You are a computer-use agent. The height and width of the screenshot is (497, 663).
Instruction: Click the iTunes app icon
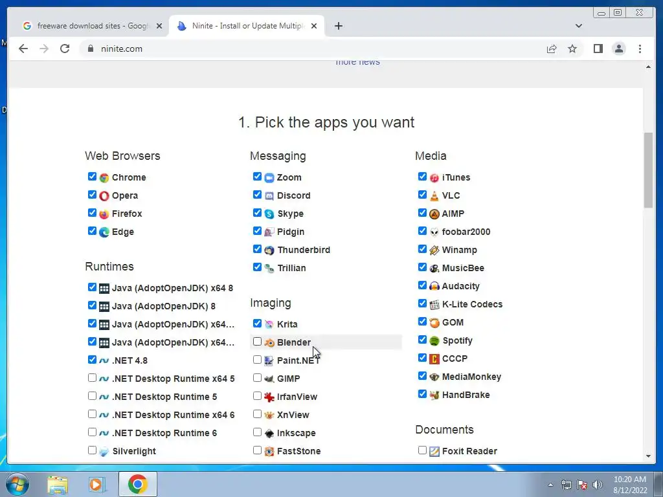[x=434, y=177]
